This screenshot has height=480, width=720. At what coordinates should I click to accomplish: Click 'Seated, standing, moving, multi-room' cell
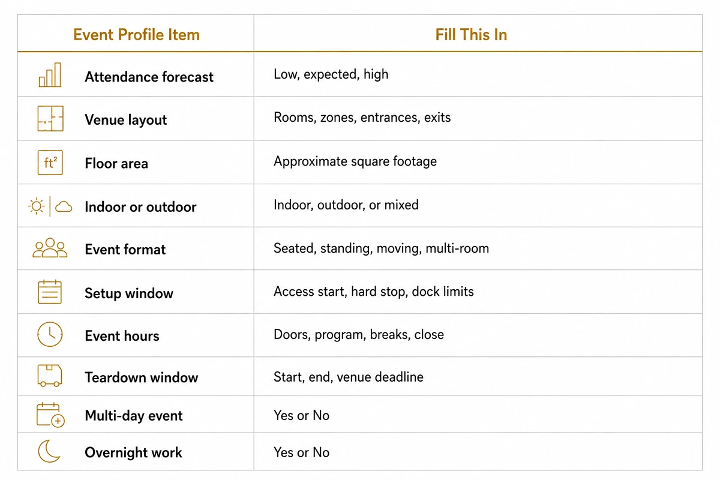pyautogui.click(x=381, y=248)
